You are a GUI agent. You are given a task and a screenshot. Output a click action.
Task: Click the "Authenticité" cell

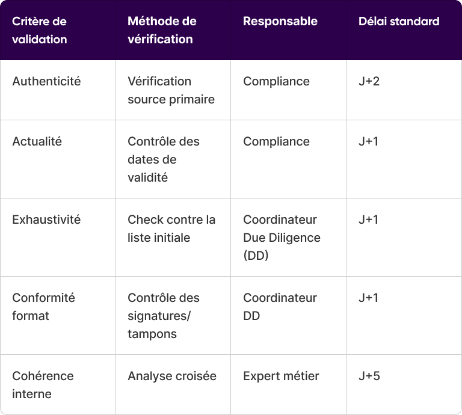[x=46, y=81]
